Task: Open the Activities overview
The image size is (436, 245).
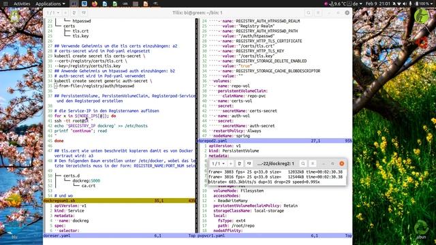Action: coord(22,3)
